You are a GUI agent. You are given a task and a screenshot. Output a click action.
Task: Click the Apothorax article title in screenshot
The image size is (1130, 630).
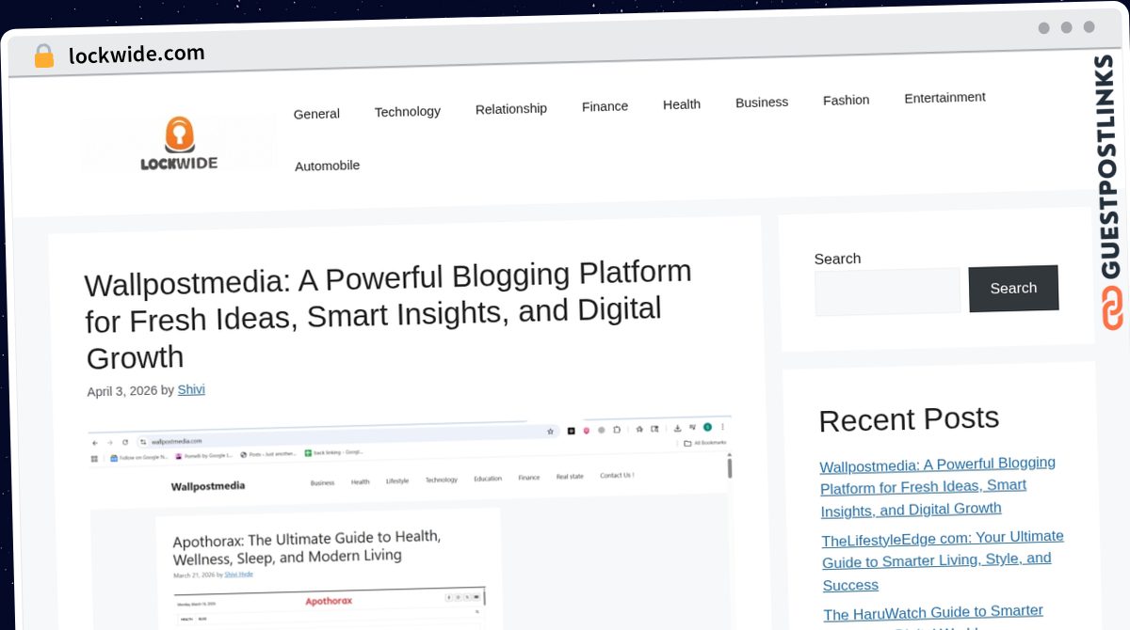point(307,546)
